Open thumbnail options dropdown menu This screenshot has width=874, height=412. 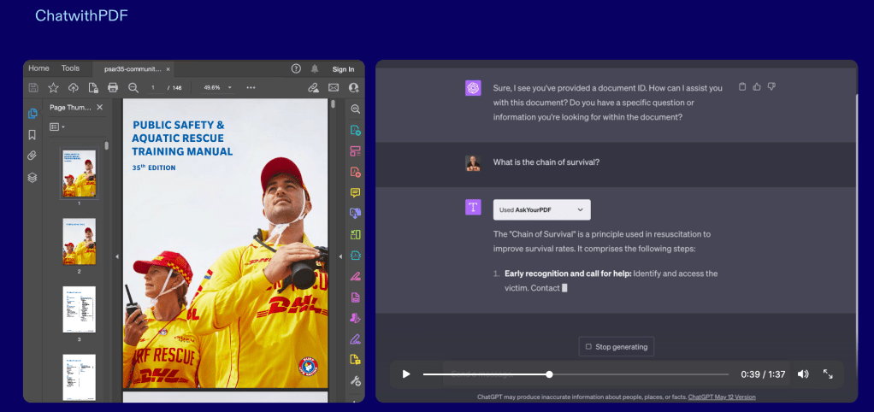(x=56, y=127)
